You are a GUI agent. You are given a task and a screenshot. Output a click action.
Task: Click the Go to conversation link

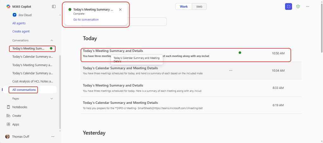point(86,20)
